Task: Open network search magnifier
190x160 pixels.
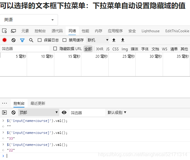Action: (x=31, y=40)
